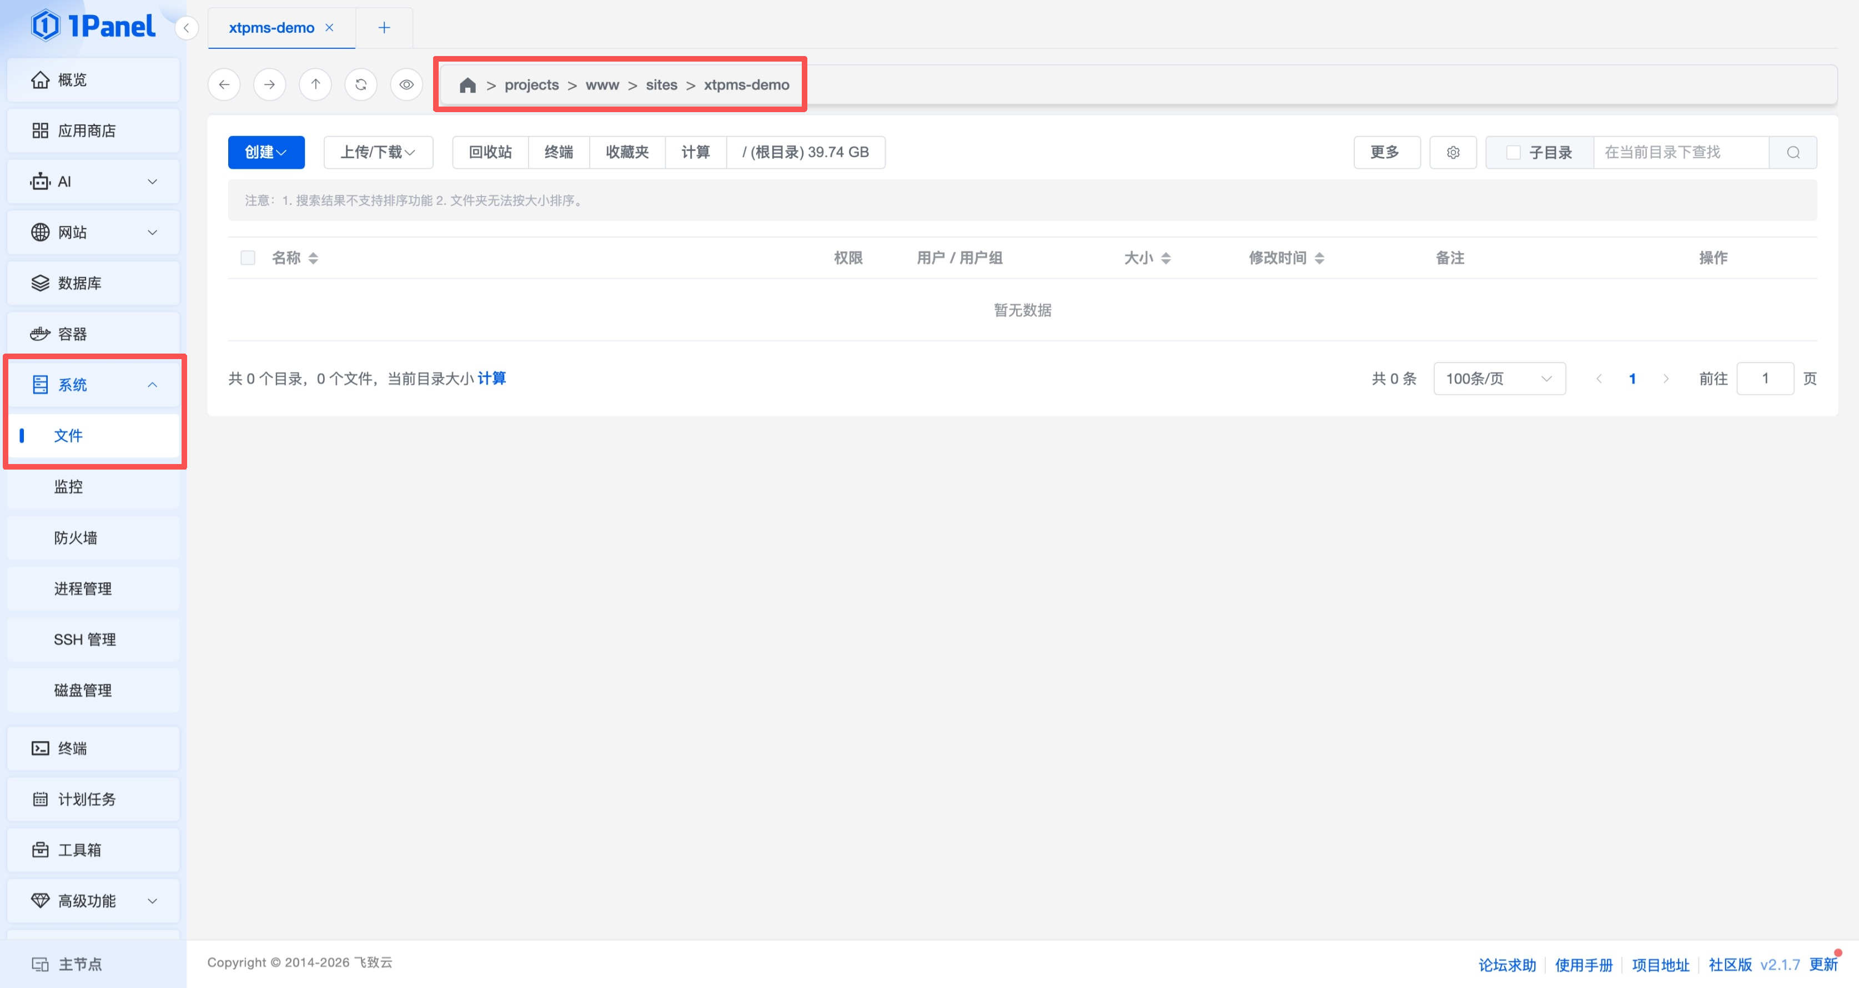Open the 应用商店 app store
Screen dimensions: 1859x988
tap(93, 130)
